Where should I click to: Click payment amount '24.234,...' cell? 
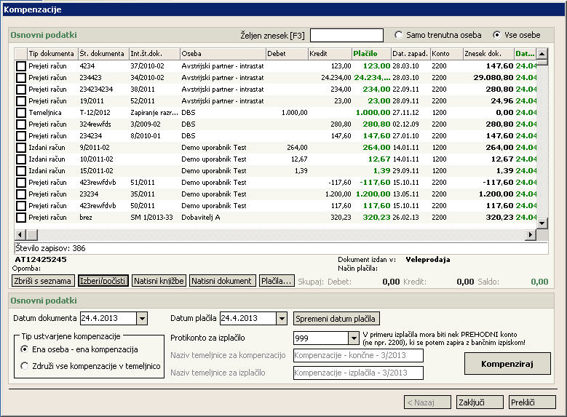372,78
